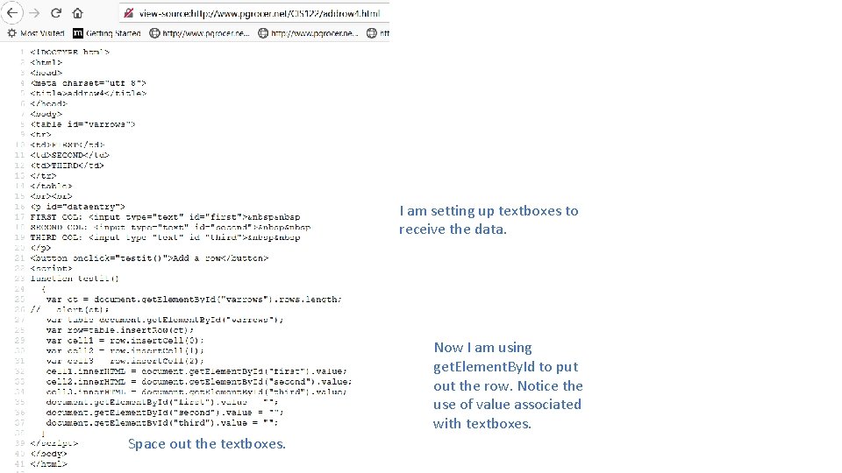Click the back arrow button
The image size is (842, 473).
click(13, 13)
